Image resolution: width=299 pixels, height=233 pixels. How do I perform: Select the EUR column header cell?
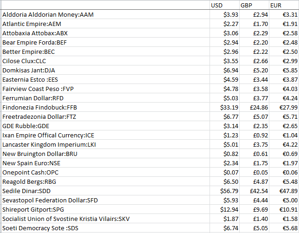284,5
